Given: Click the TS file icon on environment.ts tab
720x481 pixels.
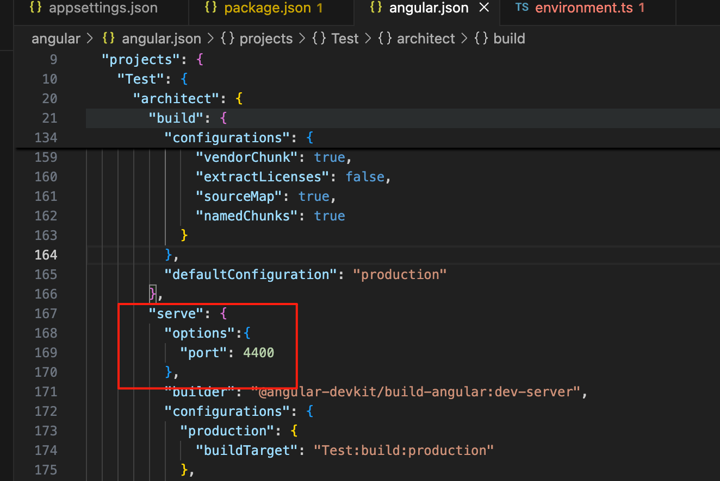Looking at the screenshot, I should pyautogui.click(x=522, y=8).
